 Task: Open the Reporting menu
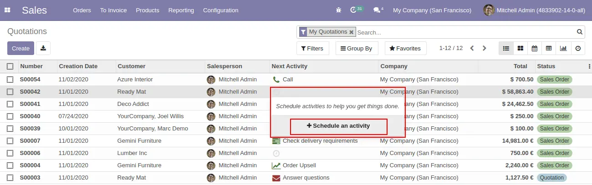click(x=181, y=10)
